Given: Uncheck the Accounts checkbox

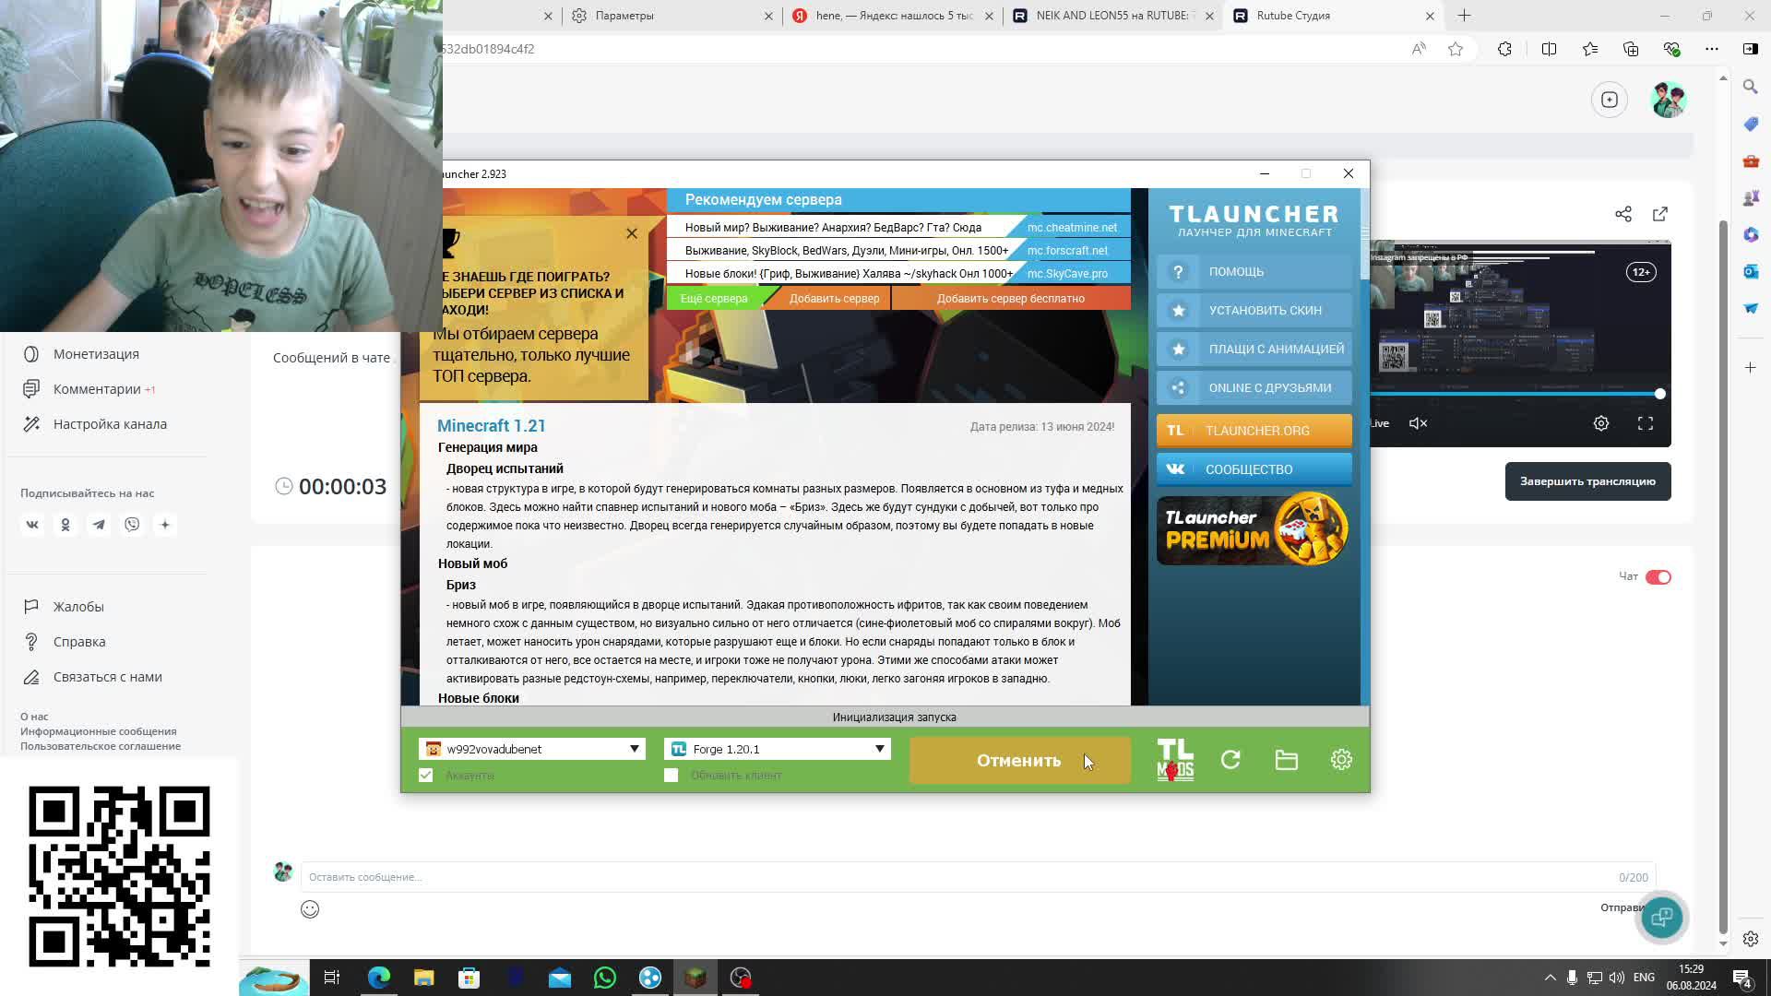Looking at the screenshot, I should point(426,776).
